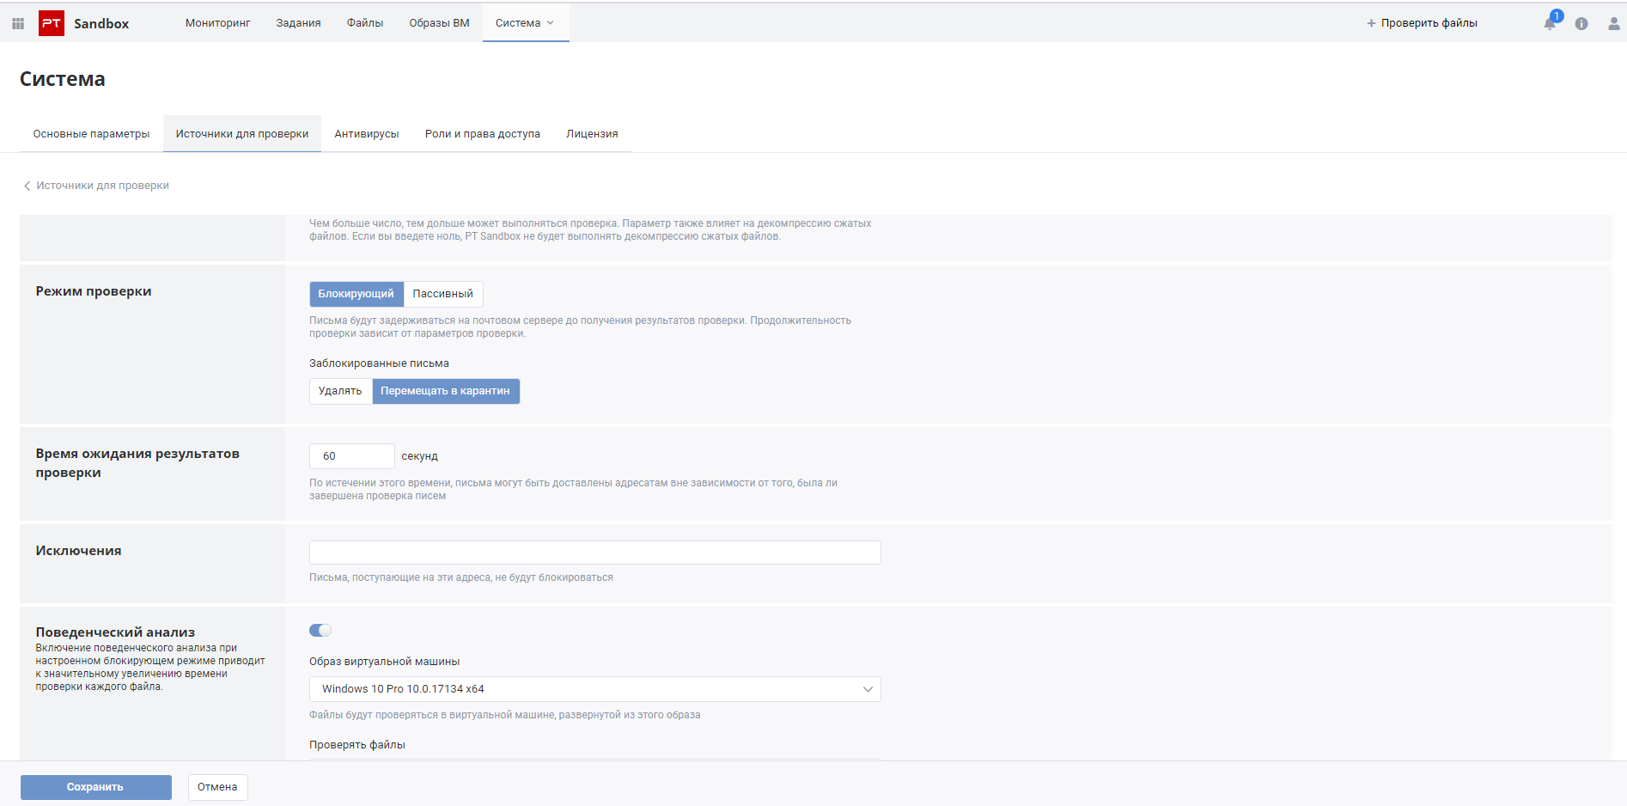
Task: Toggle the Поведенческий анализ switch
Action: [x=320, y=631]
